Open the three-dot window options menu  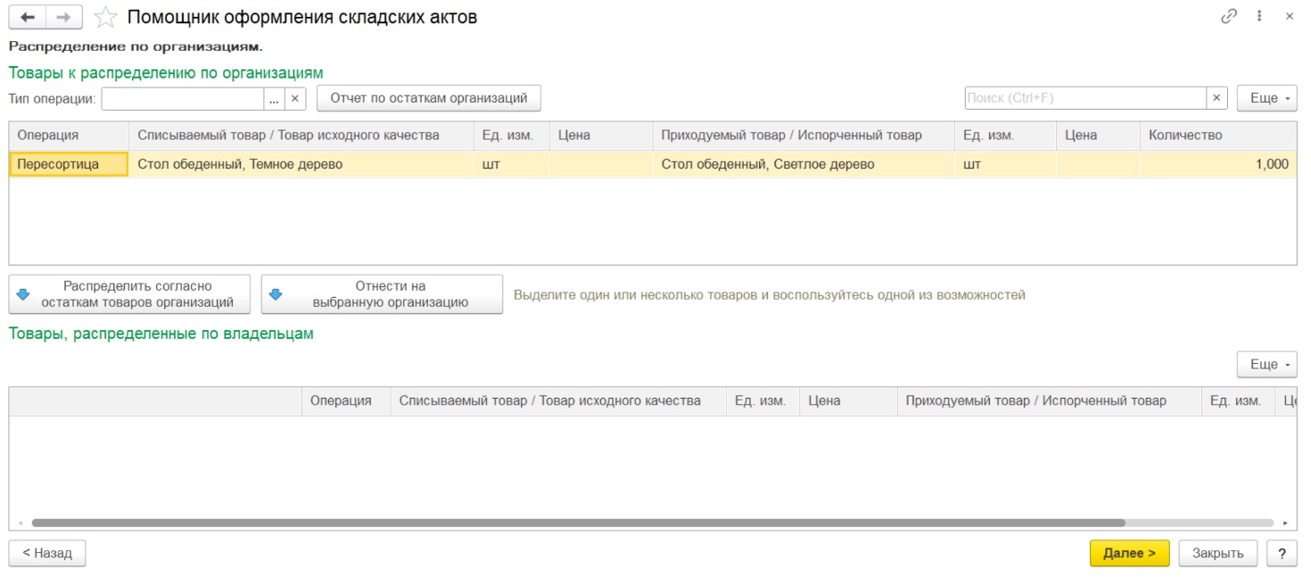point(1259,16)
